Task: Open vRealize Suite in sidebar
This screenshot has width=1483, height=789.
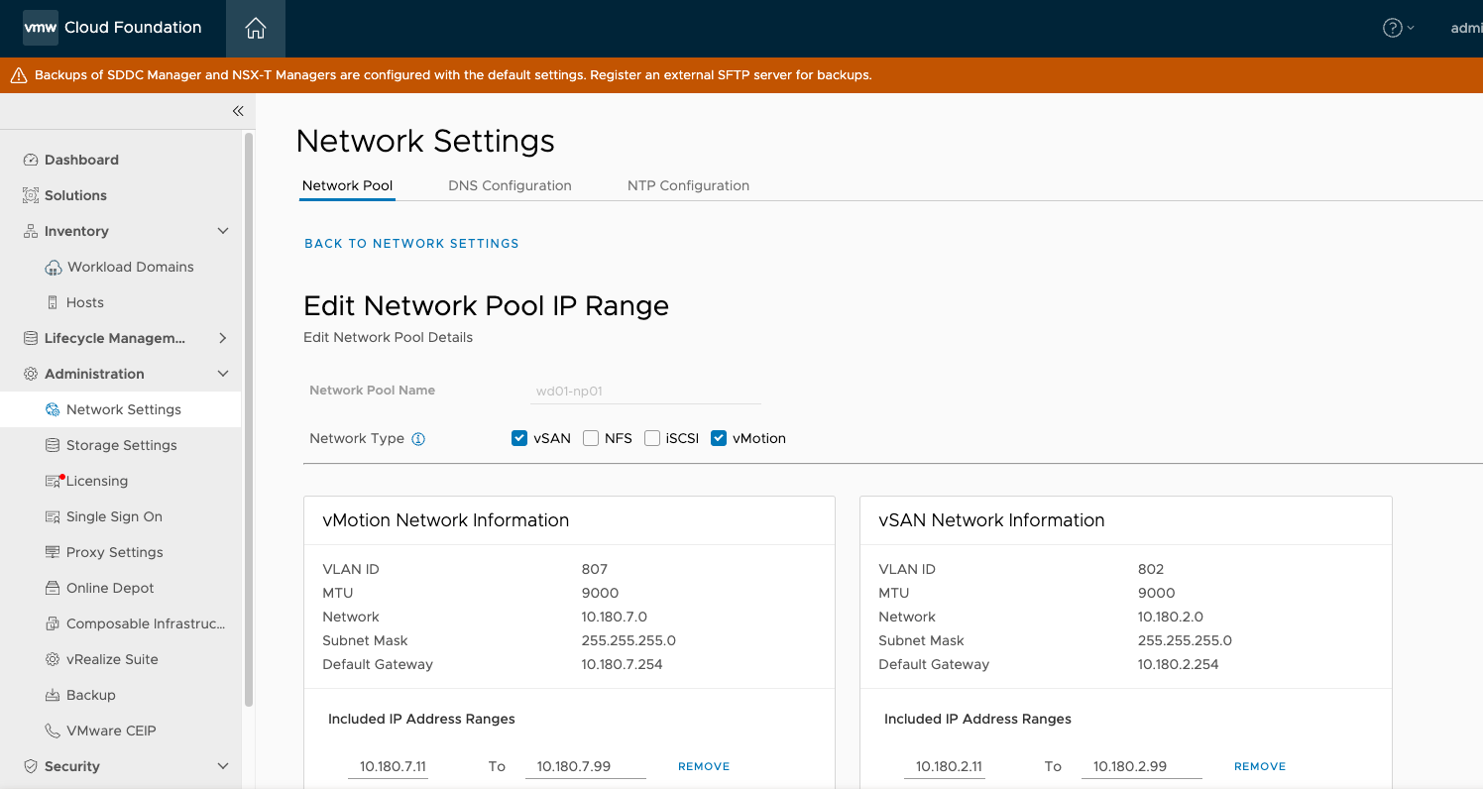Action: (x=112, y=659)
